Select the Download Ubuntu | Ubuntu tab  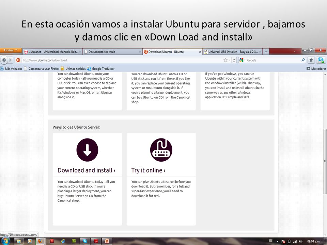click(x=173, y=52)
